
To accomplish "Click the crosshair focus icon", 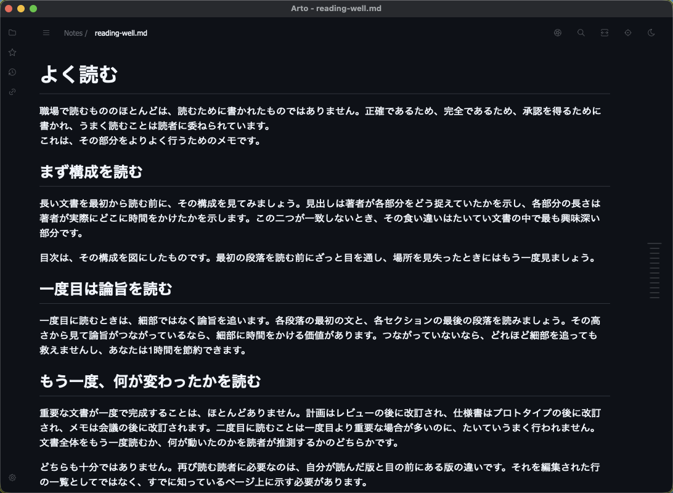I will tap(628, 33).
